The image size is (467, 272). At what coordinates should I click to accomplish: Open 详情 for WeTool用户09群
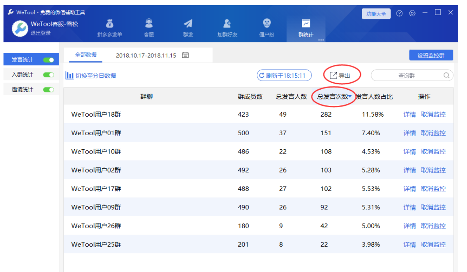tap(409, 207)
